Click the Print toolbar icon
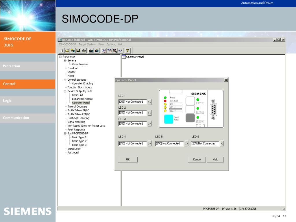296x222 pixels. (x=84, y=51)
